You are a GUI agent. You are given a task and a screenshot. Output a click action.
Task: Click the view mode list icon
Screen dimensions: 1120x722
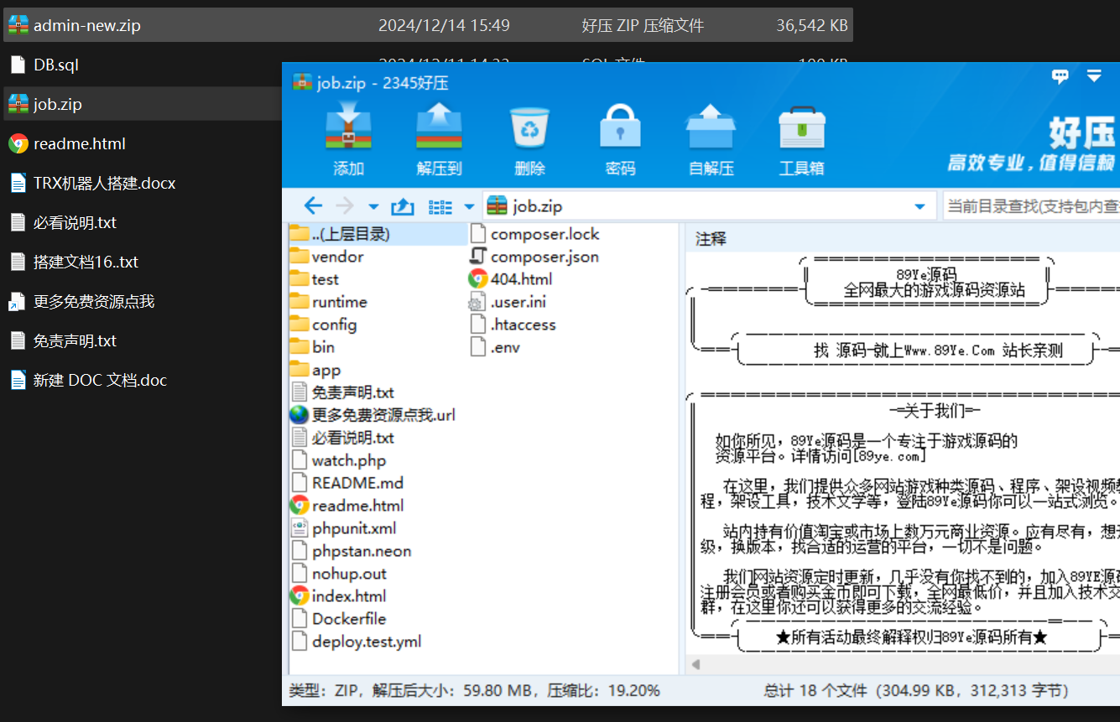coord(440,206)
